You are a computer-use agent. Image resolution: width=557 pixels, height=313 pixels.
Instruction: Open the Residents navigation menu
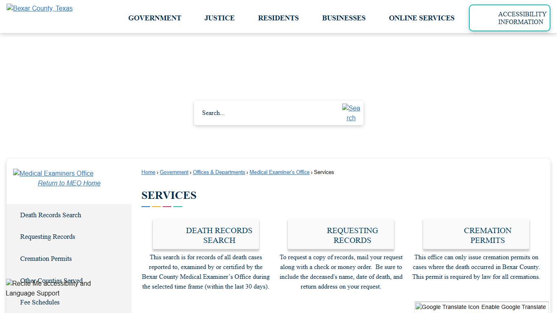[x=278, y=18]
